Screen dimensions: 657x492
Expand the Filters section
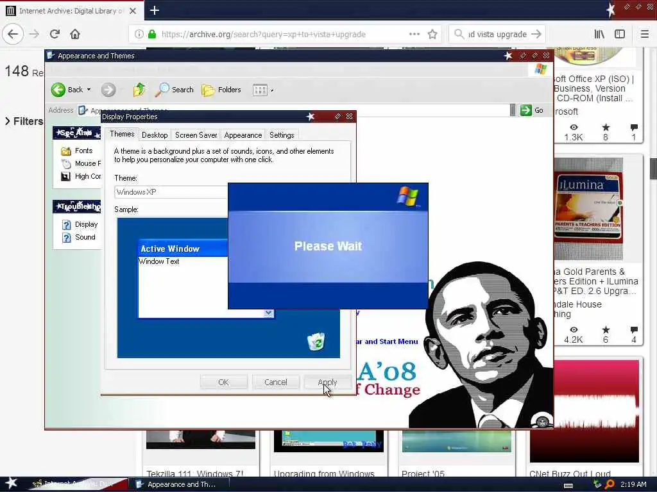pos(24,121)
